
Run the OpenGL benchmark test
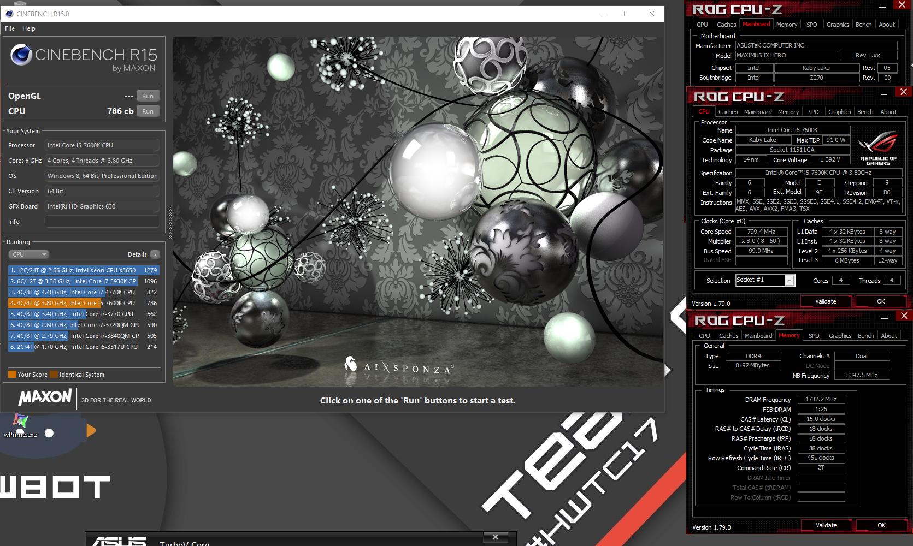[148, 96]
